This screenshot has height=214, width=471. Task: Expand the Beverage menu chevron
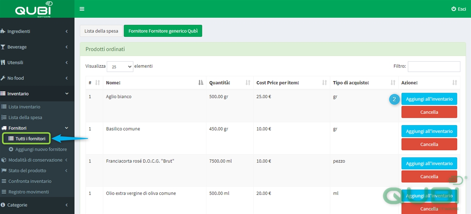click(x=67, y=47)
